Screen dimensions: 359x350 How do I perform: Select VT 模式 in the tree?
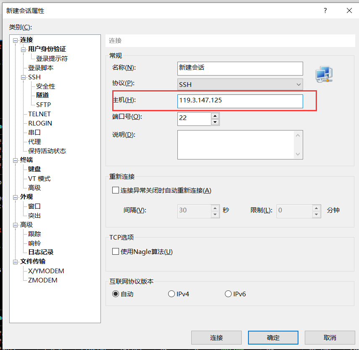pos(40,178)
